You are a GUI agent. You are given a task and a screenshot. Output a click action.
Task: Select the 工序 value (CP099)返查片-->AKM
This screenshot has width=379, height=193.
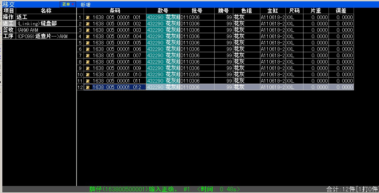tap(46, 36)
